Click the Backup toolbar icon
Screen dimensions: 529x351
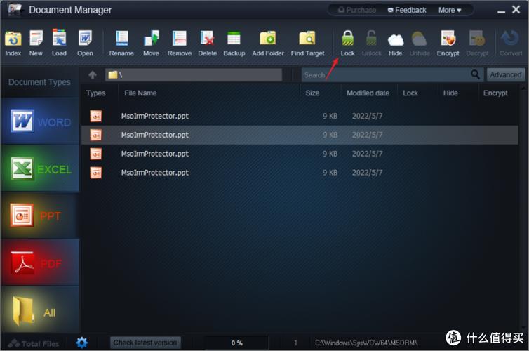(x=234, y=41)
